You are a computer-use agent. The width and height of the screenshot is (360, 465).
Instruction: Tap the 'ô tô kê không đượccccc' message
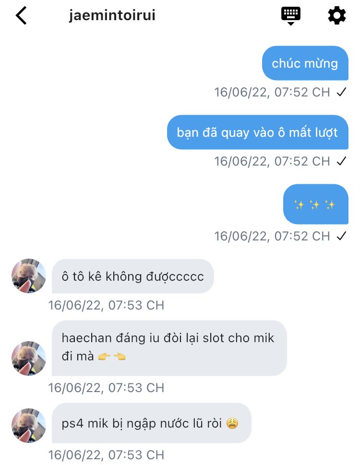point(133,276)
